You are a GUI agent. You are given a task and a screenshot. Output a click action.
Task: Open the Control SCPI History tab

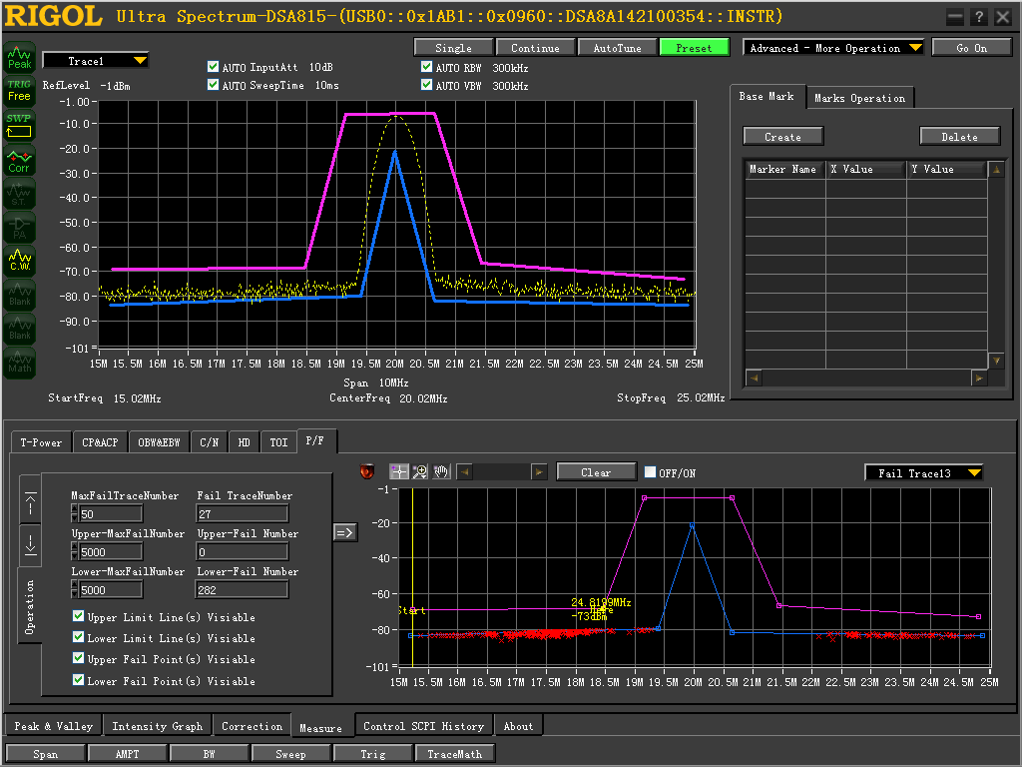pyautogui.click(x=423, y=726)
